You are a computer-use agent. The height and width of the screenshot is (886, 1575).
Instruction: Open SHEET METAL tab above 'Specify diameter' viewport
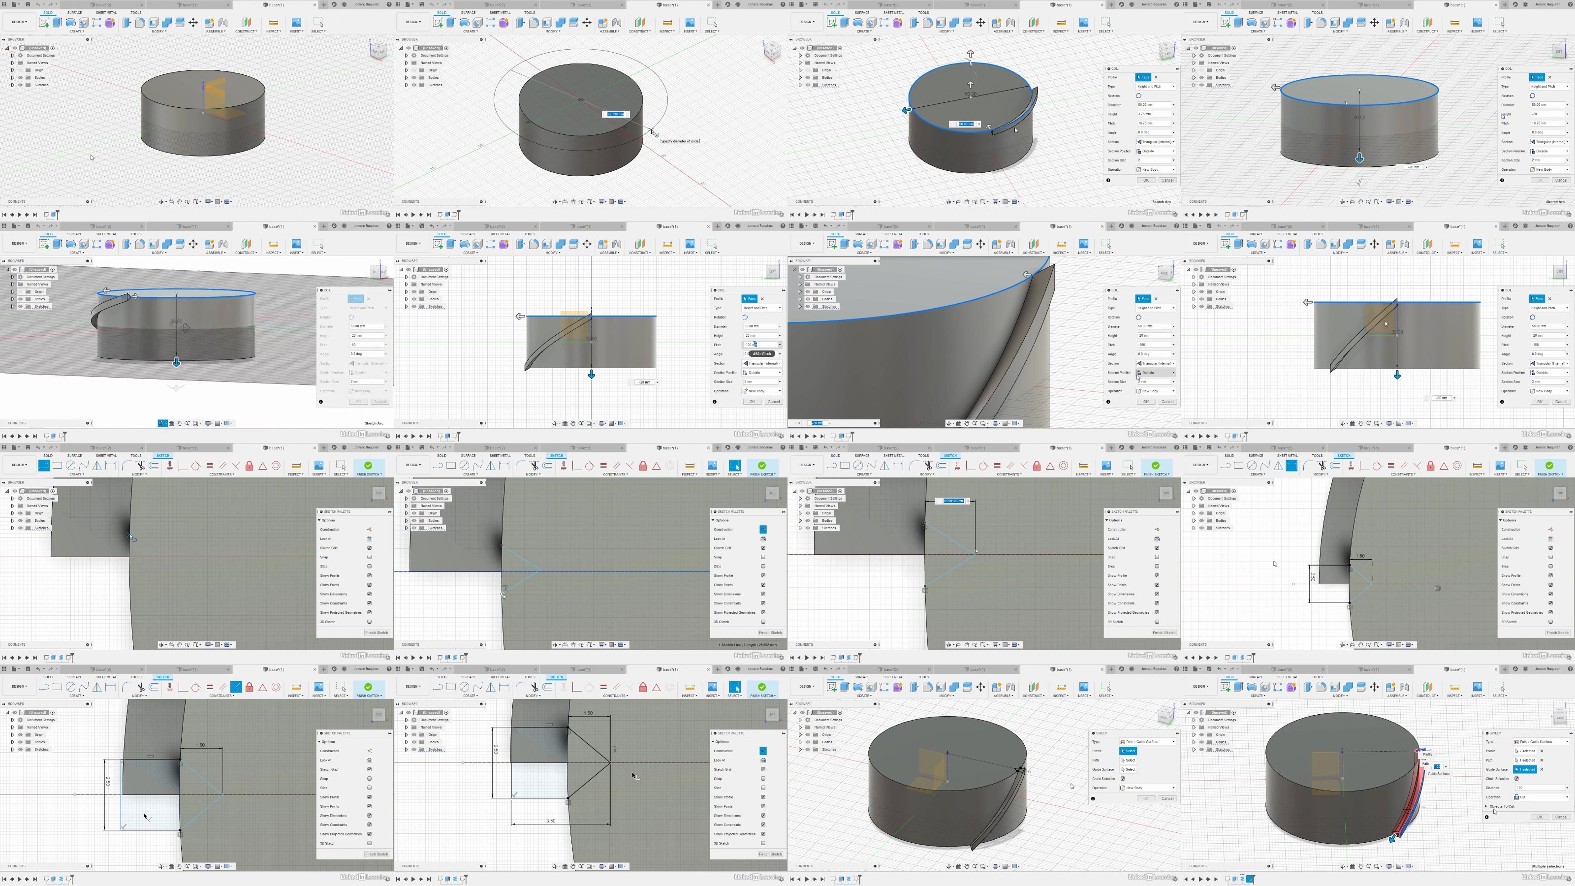point(500,12)
